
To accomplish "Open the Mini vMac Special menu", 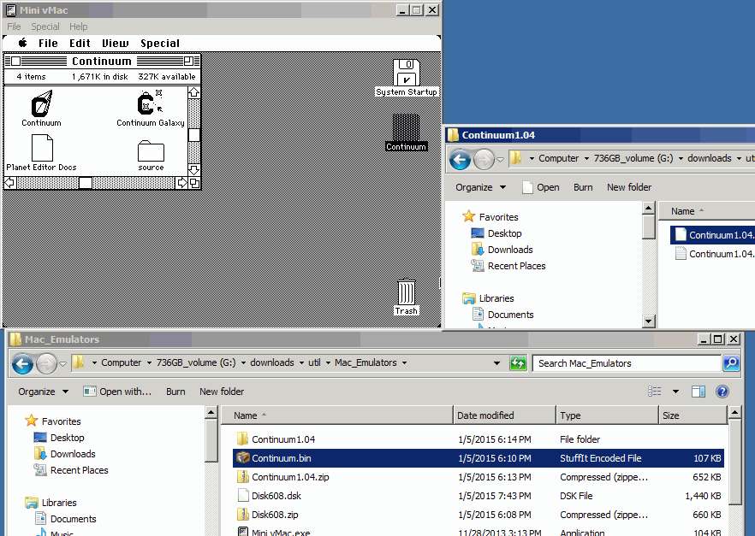I will pos(45,27).
